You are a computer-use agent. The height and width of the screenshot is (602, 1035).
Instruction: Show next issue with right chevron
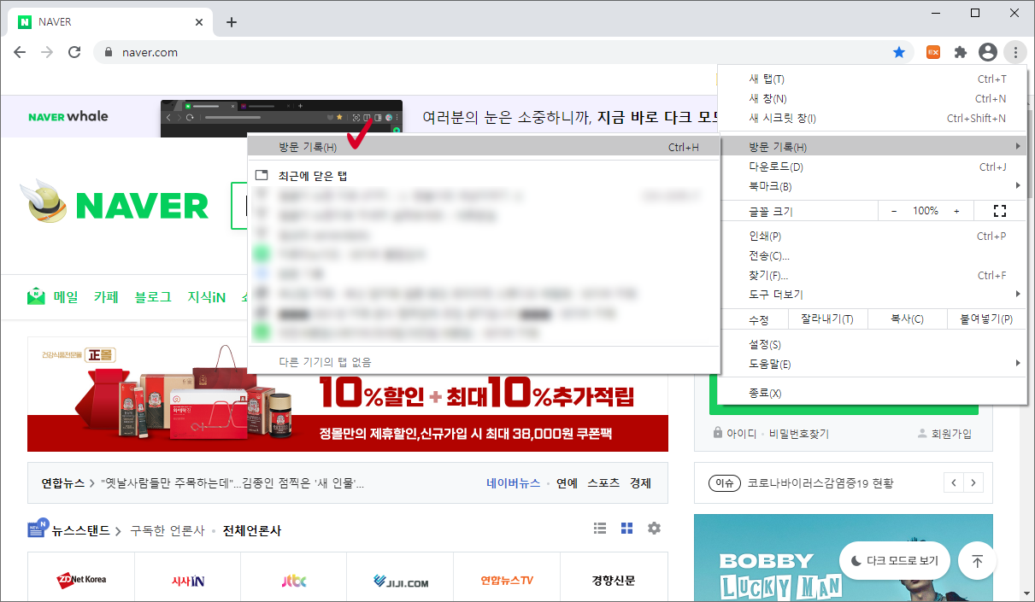[x=973, y=482]
